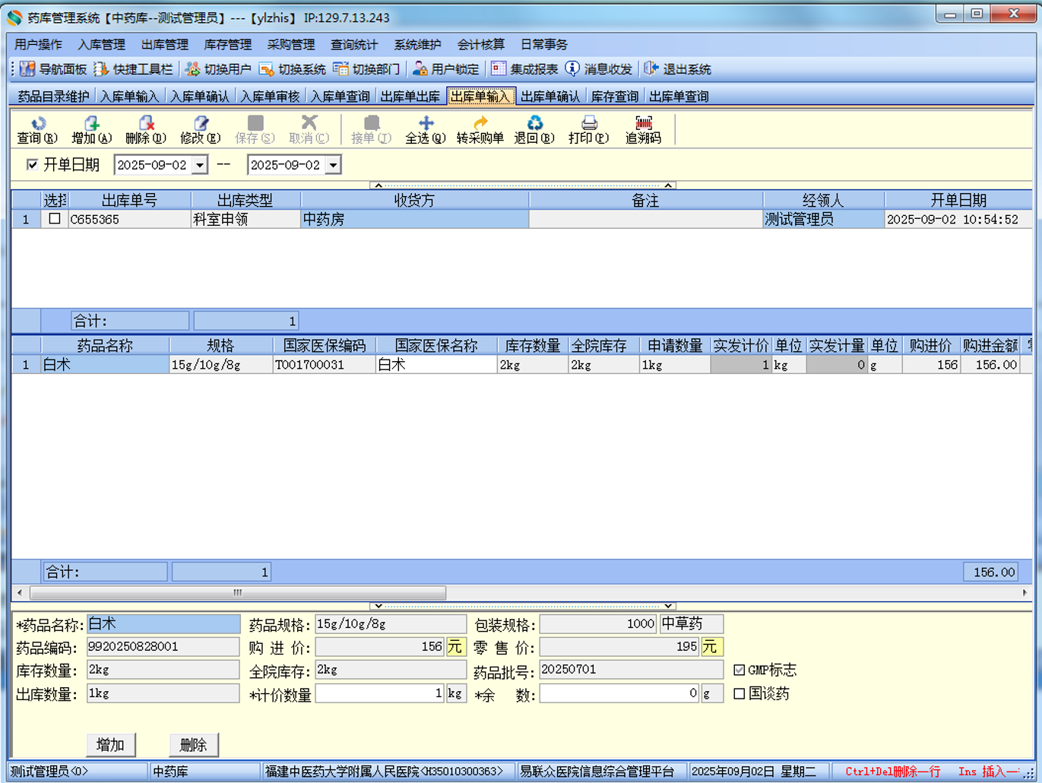Viewport: 1042px width, 783px height.
Task: Toggle the GMP标志 checkbox
Action: tap(739, 670)
